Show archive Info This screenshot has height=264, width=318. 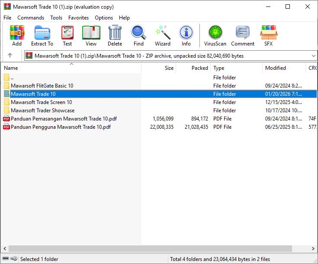(x=186, y=36)
